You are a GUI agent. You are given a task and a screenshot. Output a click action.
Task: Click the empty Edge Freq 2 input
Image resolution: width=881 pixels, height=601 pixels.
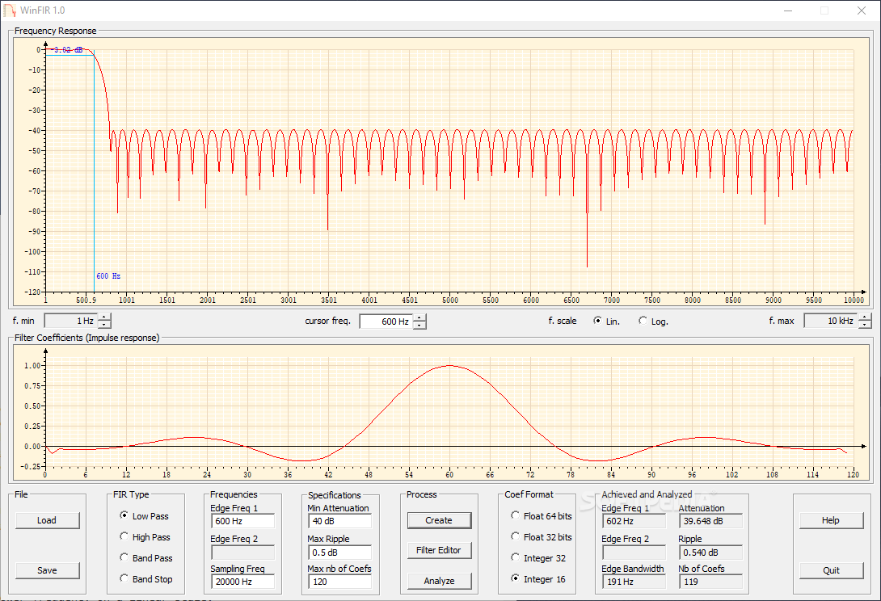(x=242, y=553)
